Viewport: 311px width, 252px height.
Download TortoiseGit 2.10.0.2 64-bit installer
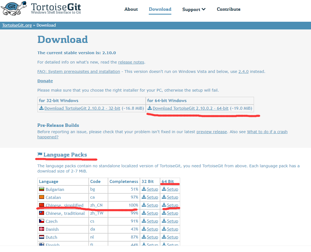(191, 108)
